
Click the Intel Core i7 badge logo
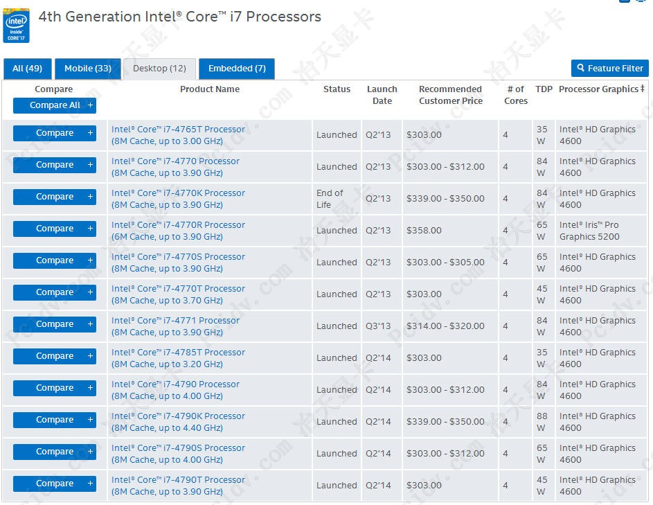[16, 26]
